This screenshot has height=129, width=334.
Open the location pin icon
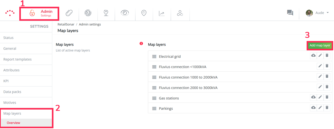144,13
